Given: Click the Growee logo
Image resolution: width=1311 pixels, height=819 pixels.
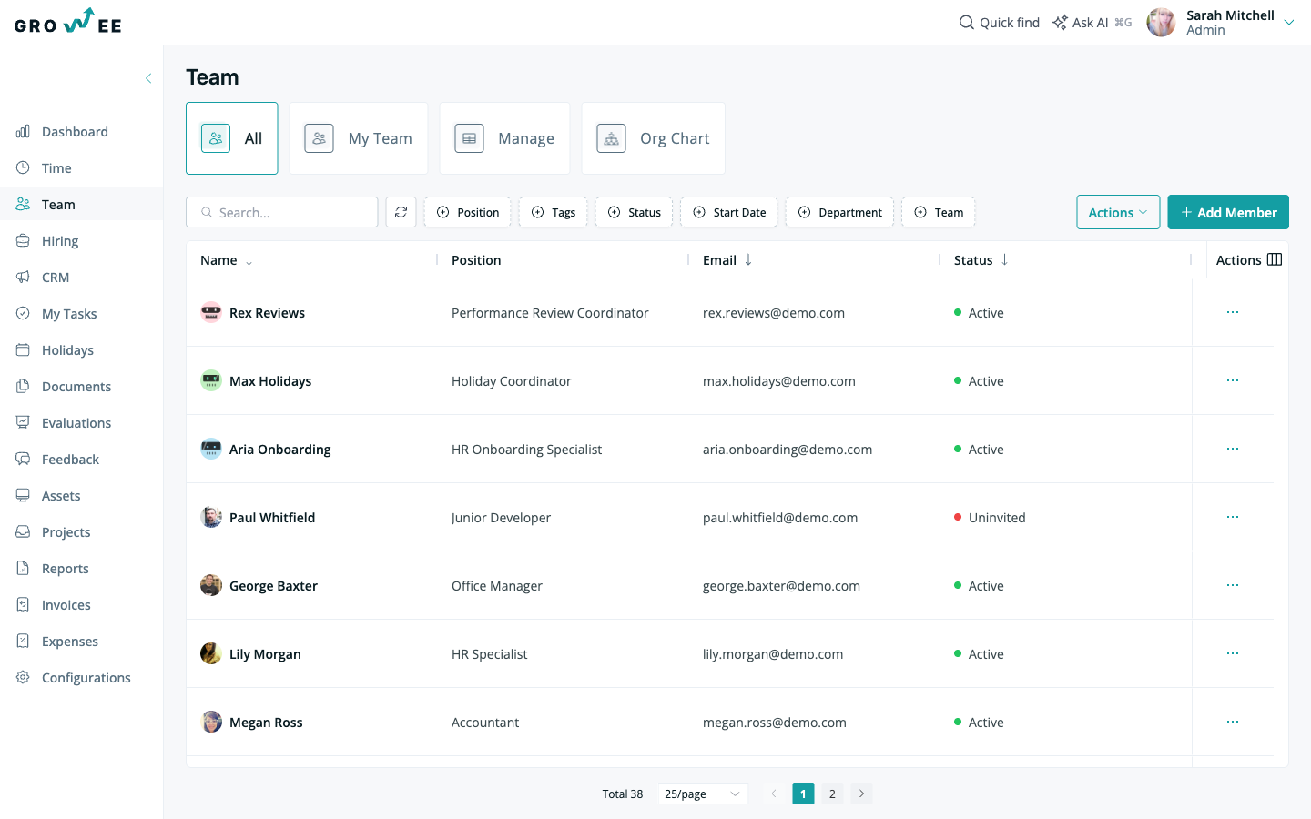Looking at the screenshot, I should click(x=68, y=21).
